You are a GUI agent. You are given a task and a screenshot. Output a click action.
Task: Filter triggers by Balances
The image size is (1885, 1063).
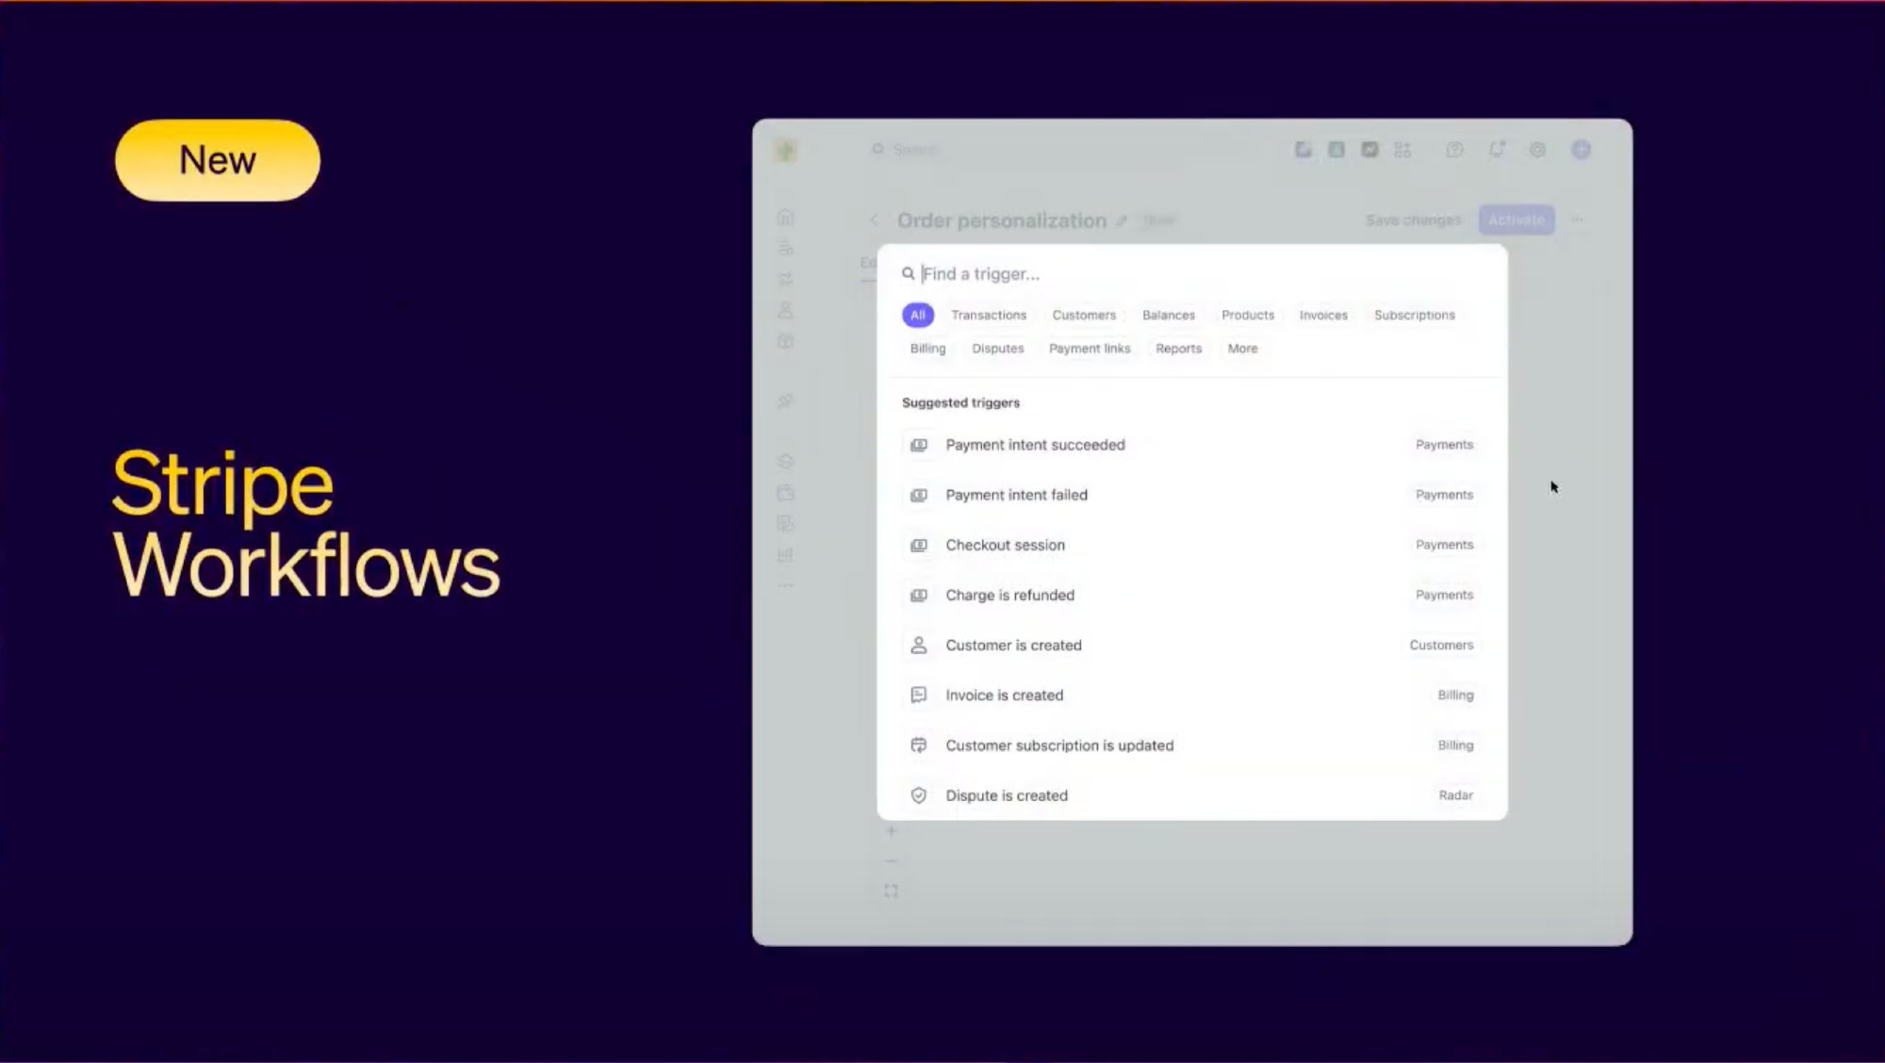coord(1168,315)
